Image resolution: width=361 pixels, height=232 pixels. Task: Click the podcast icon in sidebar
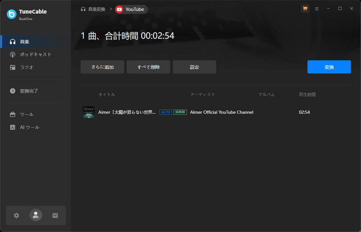pos(13,55)
